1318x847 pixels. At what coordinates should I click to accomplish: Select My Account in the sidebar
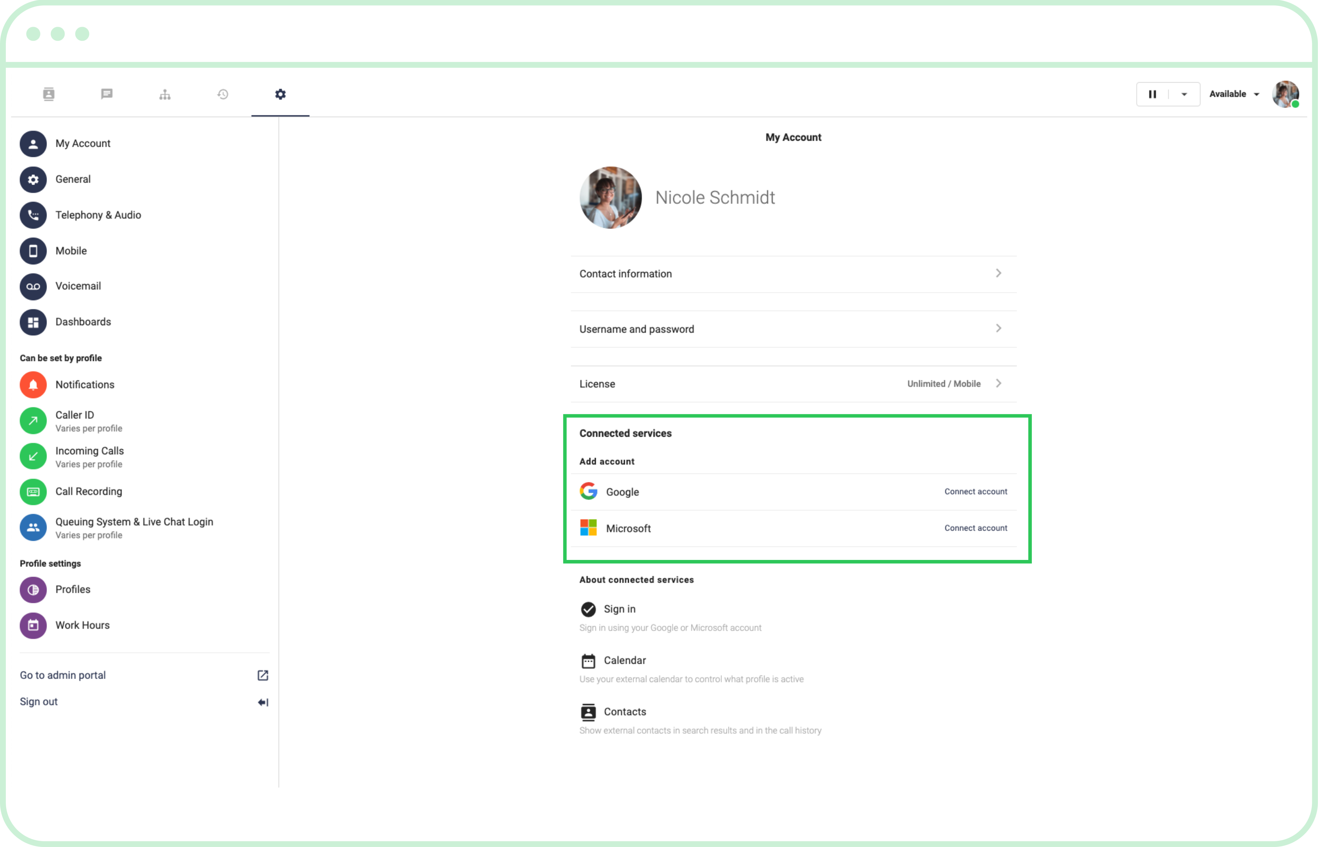(x=82, y=143)
